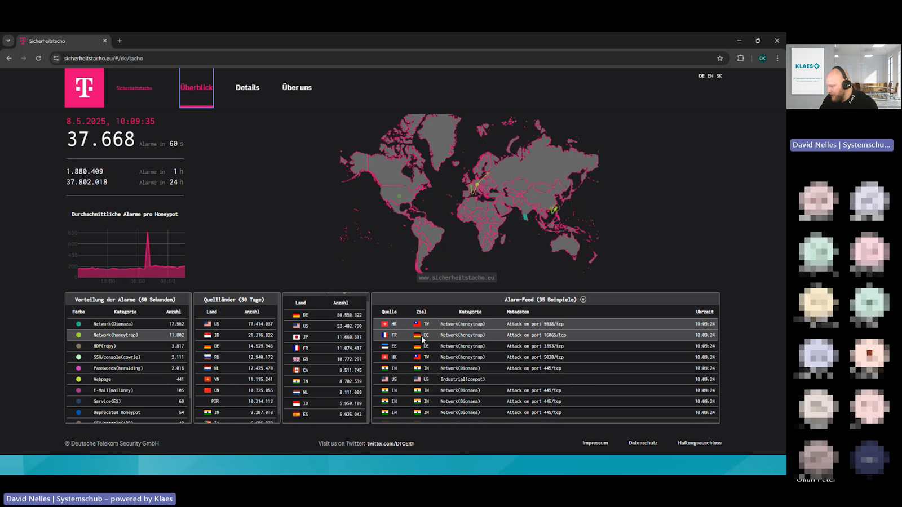Expand the tab search dropdown chevron
Image resolution: width=902 pixels, height=507 pixels.
pos(8,41)
